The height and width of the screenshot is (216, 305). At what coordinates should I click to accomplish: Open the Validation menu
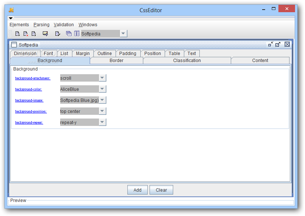click(64, 25)
